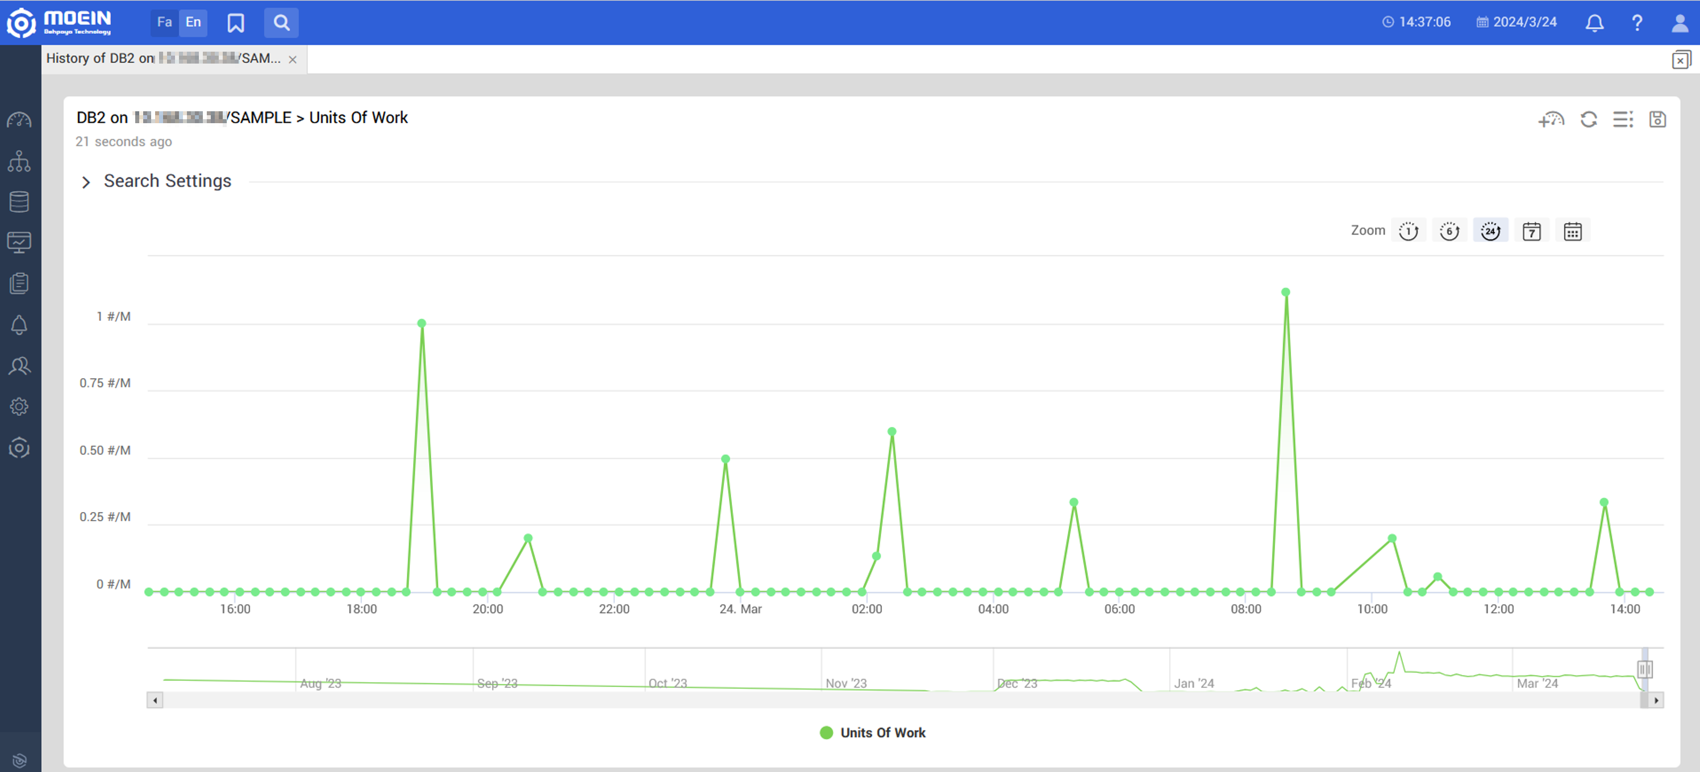Open the reports clipboard sidebar icon

[19, 283]
